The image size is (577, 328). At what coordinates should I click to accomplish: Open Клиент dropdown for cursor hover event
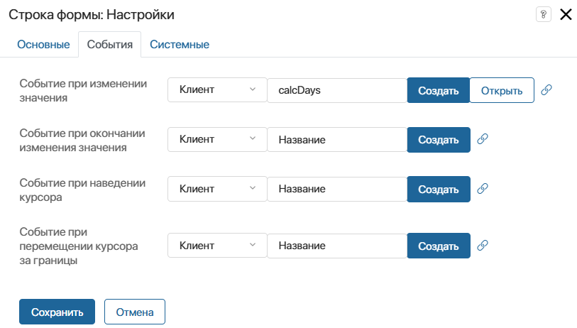(216, 189)
